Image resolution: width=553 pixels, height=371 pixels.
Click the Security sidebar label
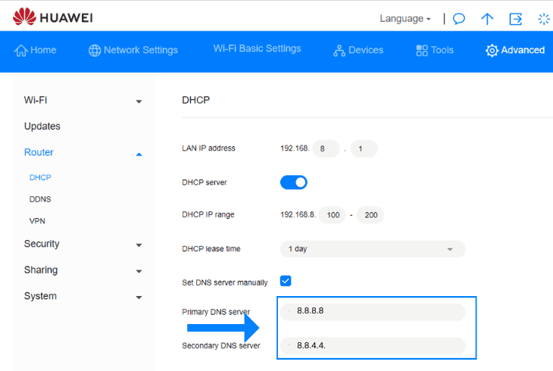42,244
